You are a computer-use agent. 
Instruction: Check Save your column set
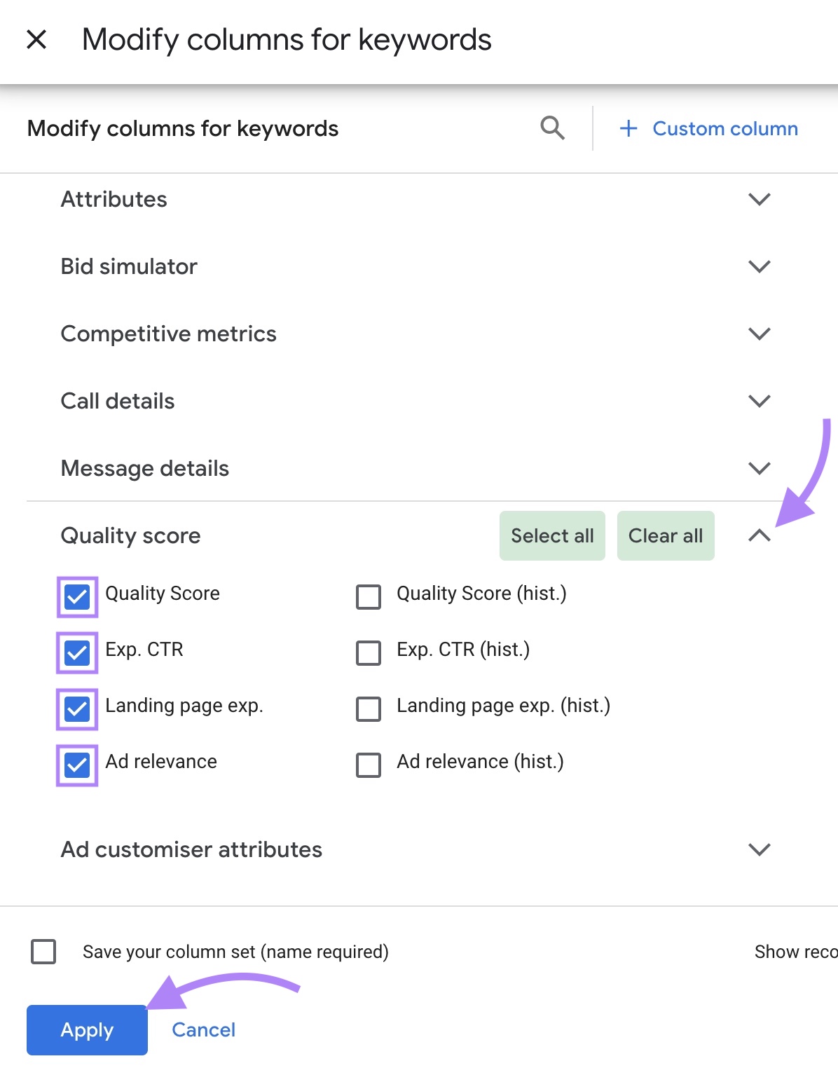tap(43, 952)
